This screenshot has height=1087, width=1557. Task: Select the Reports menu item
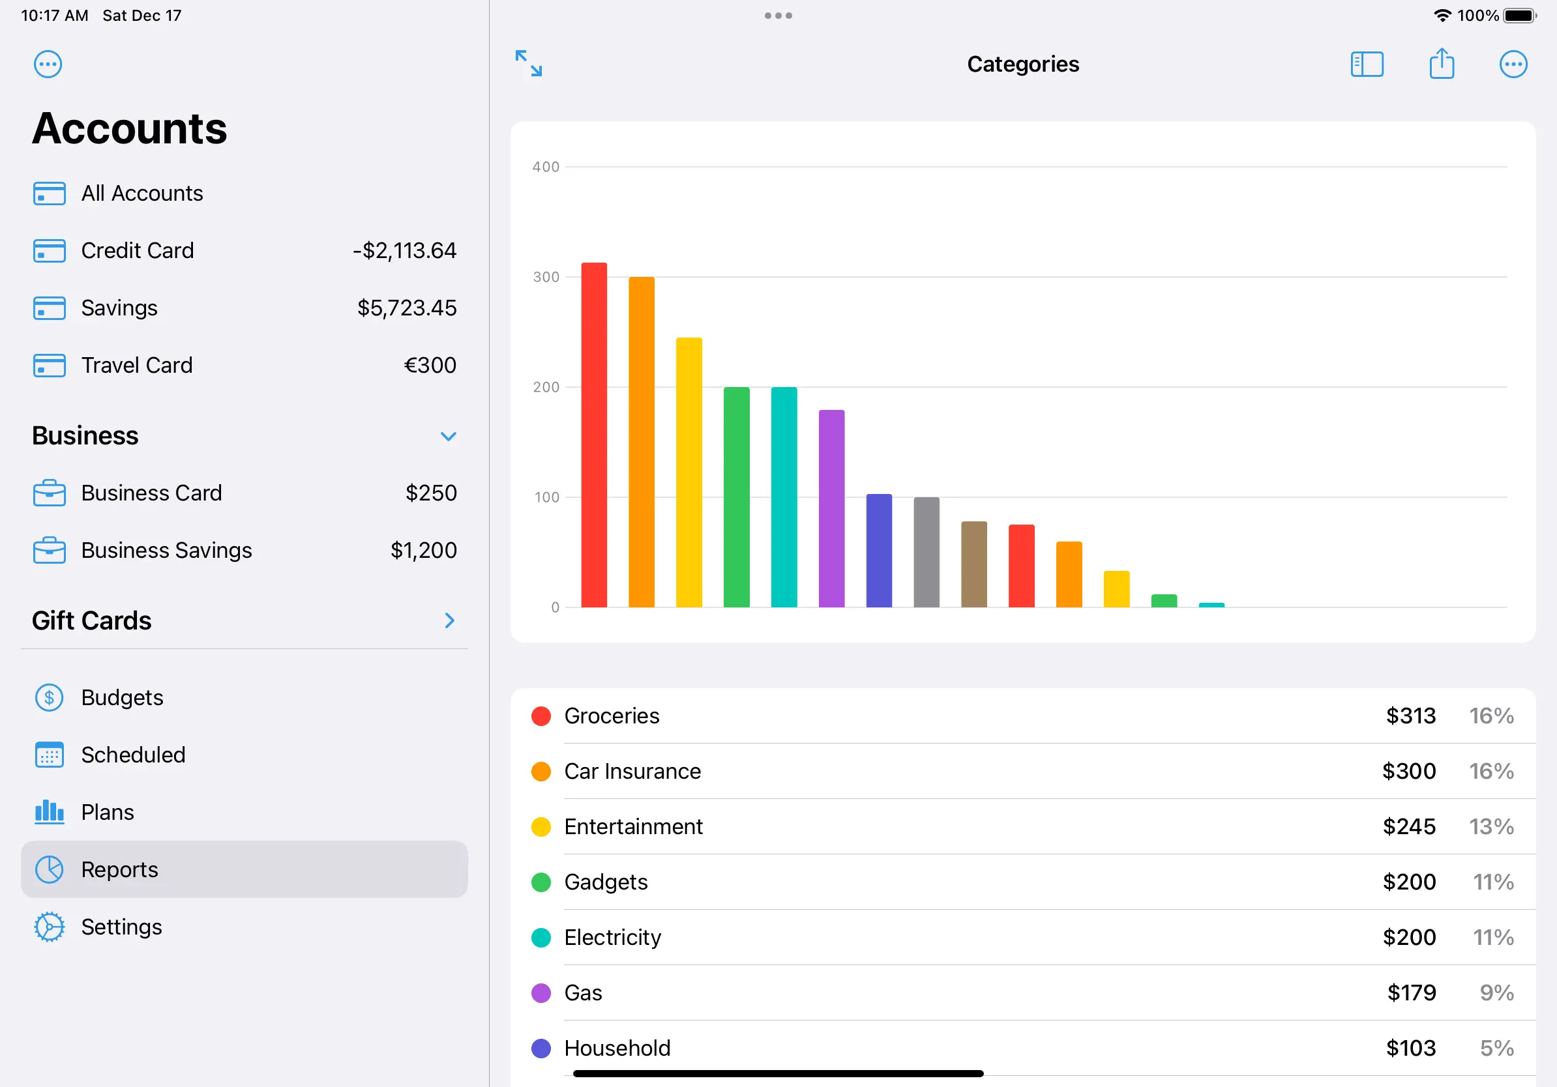click(244, 869)
